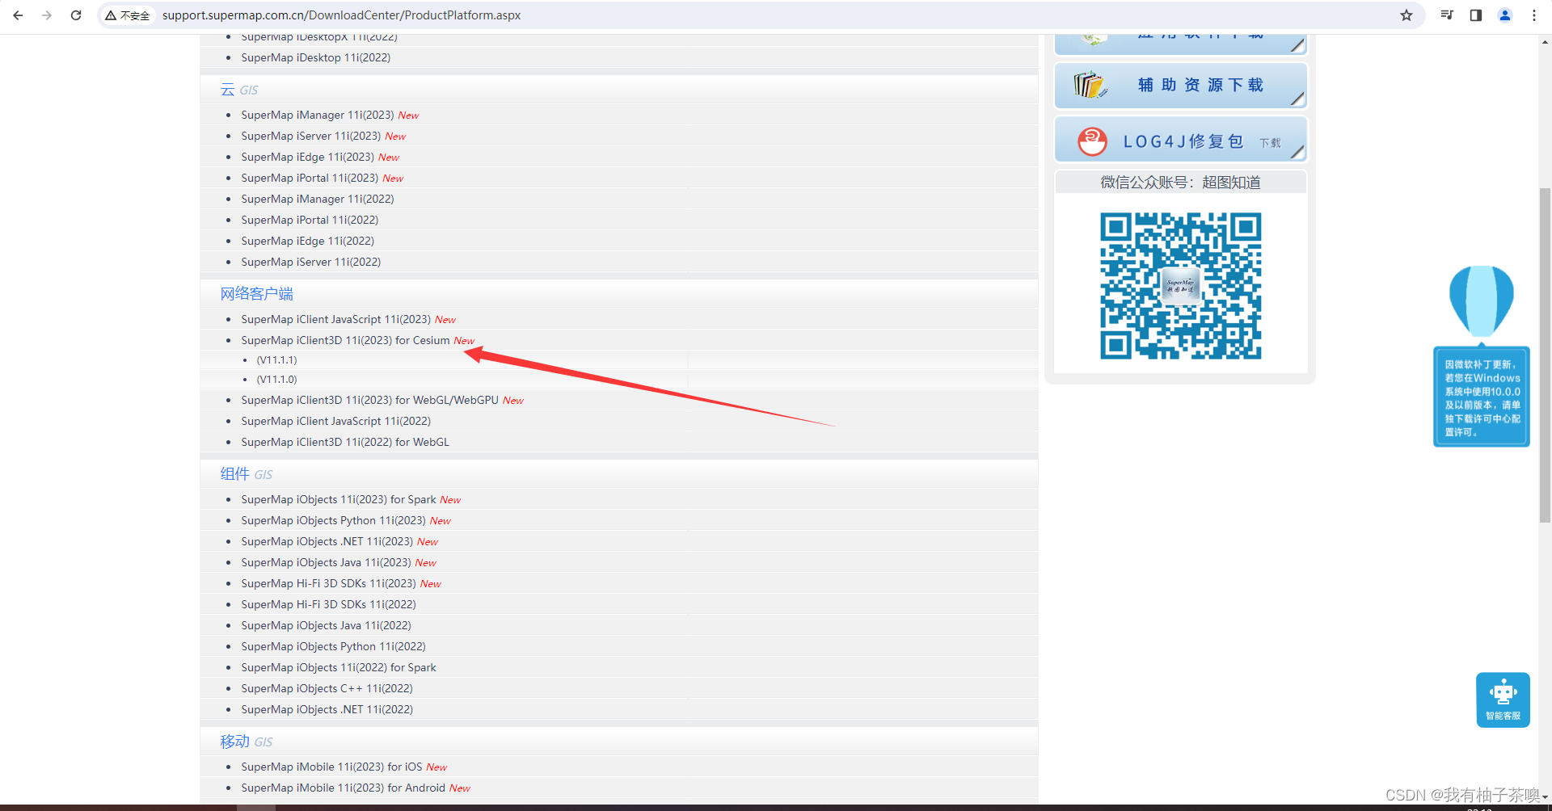1552x811 pixels.
Task: Open iObjects Python 11i(2023) link
Action: click(x=333, y=520)
